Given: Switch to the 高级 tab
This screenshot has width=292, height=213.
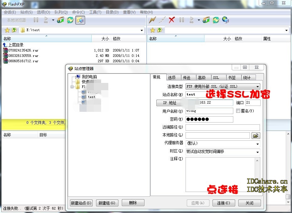Looking at the screenshot, I should 204,78.
